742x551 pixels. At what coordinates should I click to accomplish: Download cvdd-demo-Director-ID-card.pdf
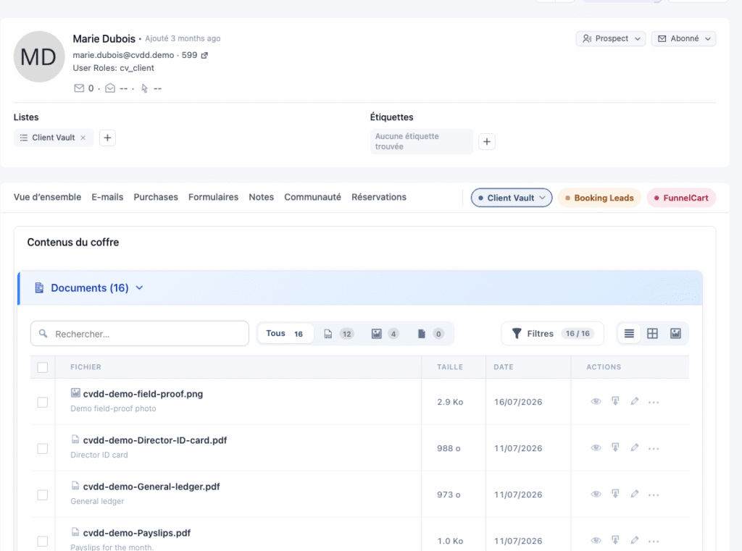point(615,448)
